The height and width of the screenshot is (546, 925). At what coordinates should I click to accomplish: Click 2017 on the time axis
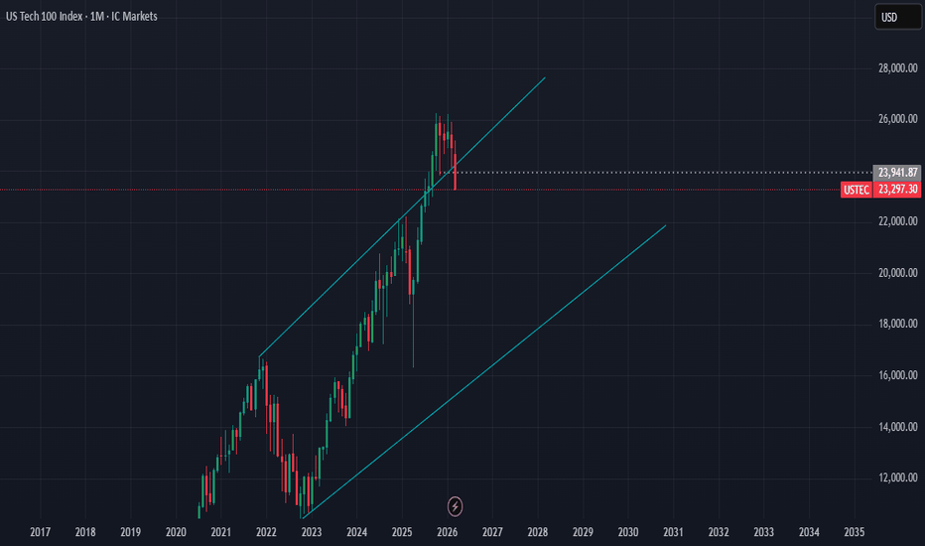click(x=41, y=532)
